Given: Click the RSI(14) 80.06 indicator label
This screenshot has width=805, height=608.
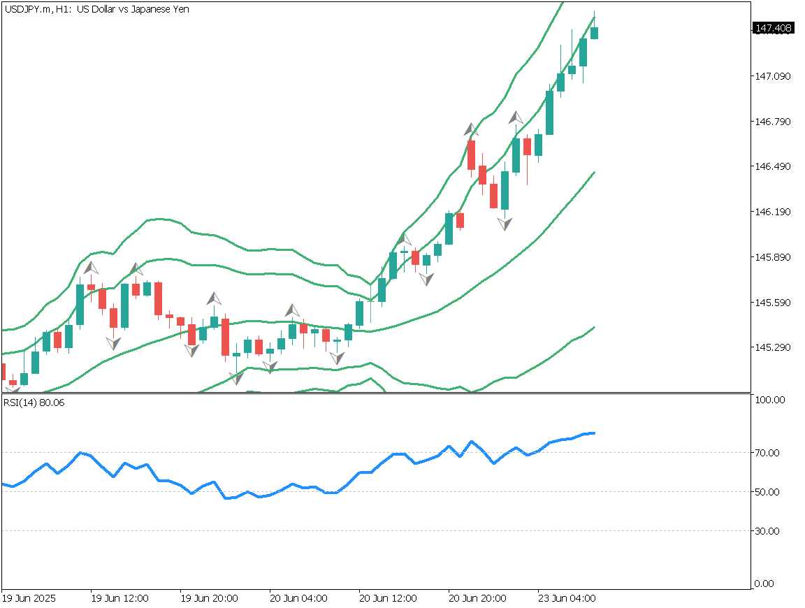Looking at the screenshot, I should 34,403.
